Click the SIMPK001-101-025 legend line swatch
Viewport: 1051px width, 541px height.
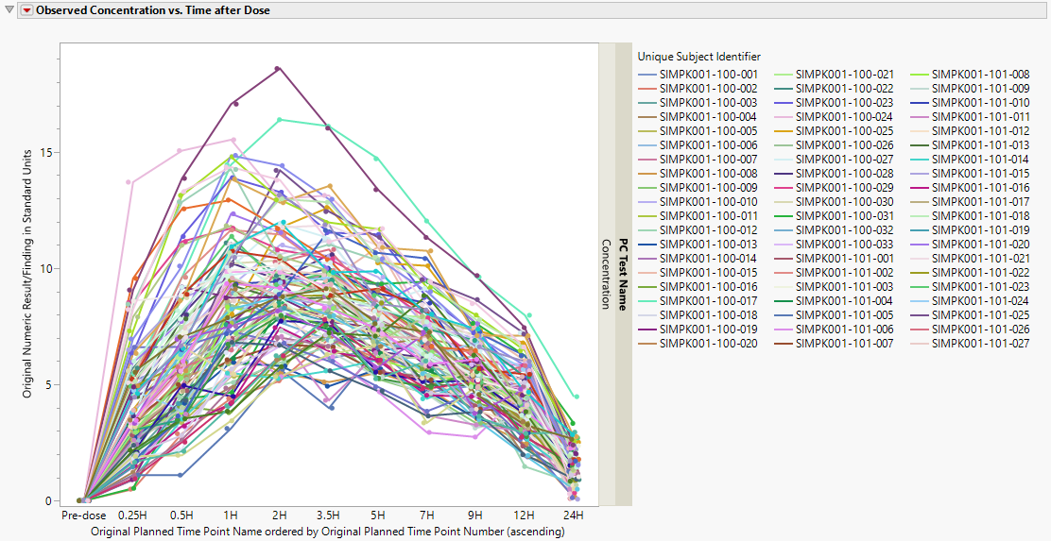(919, 315)
